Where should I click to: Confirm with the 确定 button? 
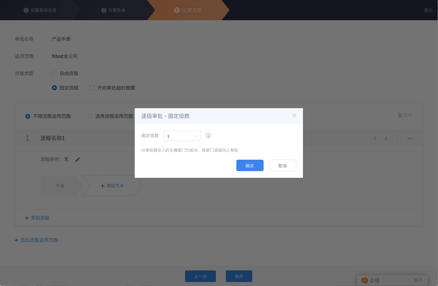point(250,165)
